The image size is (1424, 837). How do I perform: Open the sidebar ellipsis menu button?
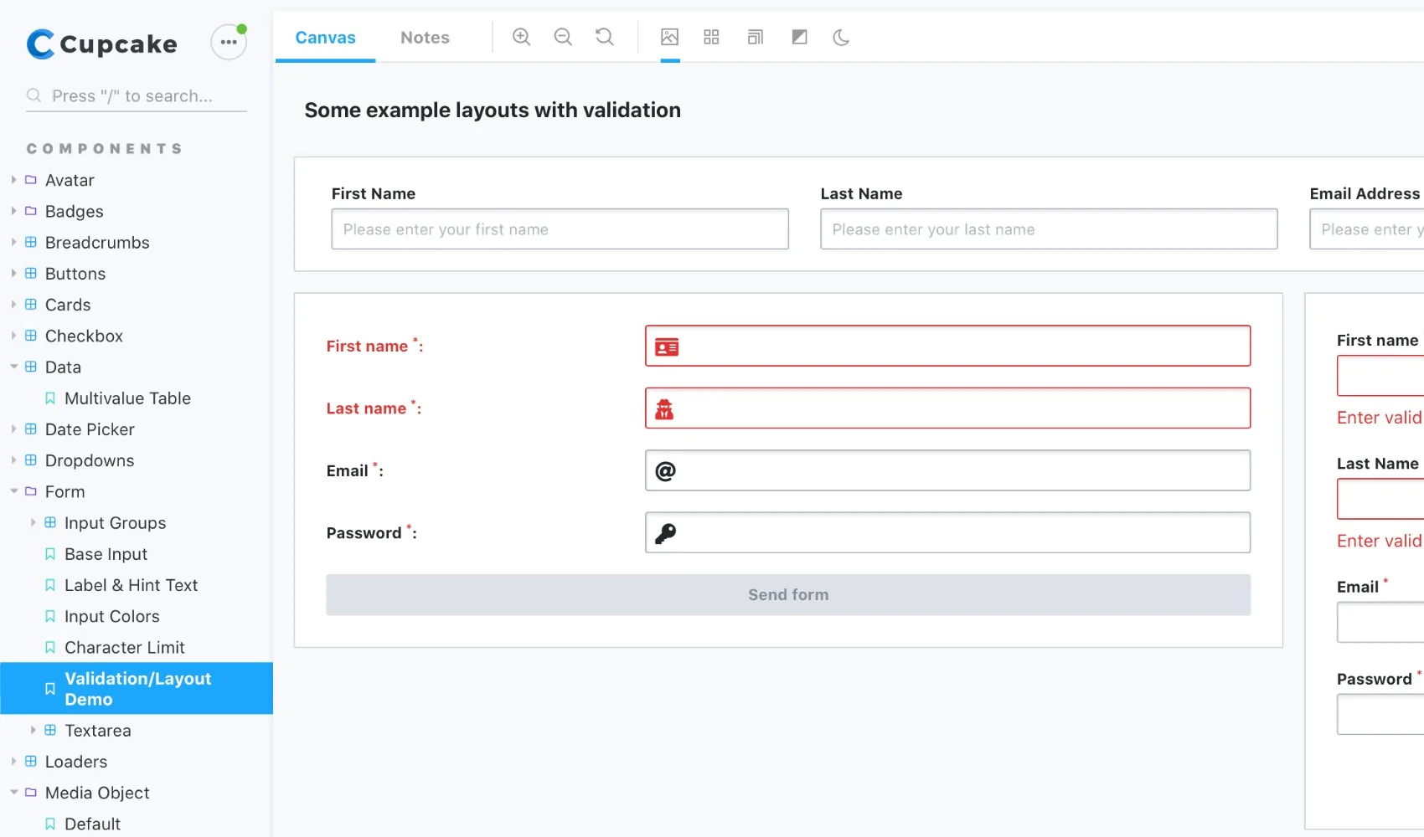(x=228, y=42)
